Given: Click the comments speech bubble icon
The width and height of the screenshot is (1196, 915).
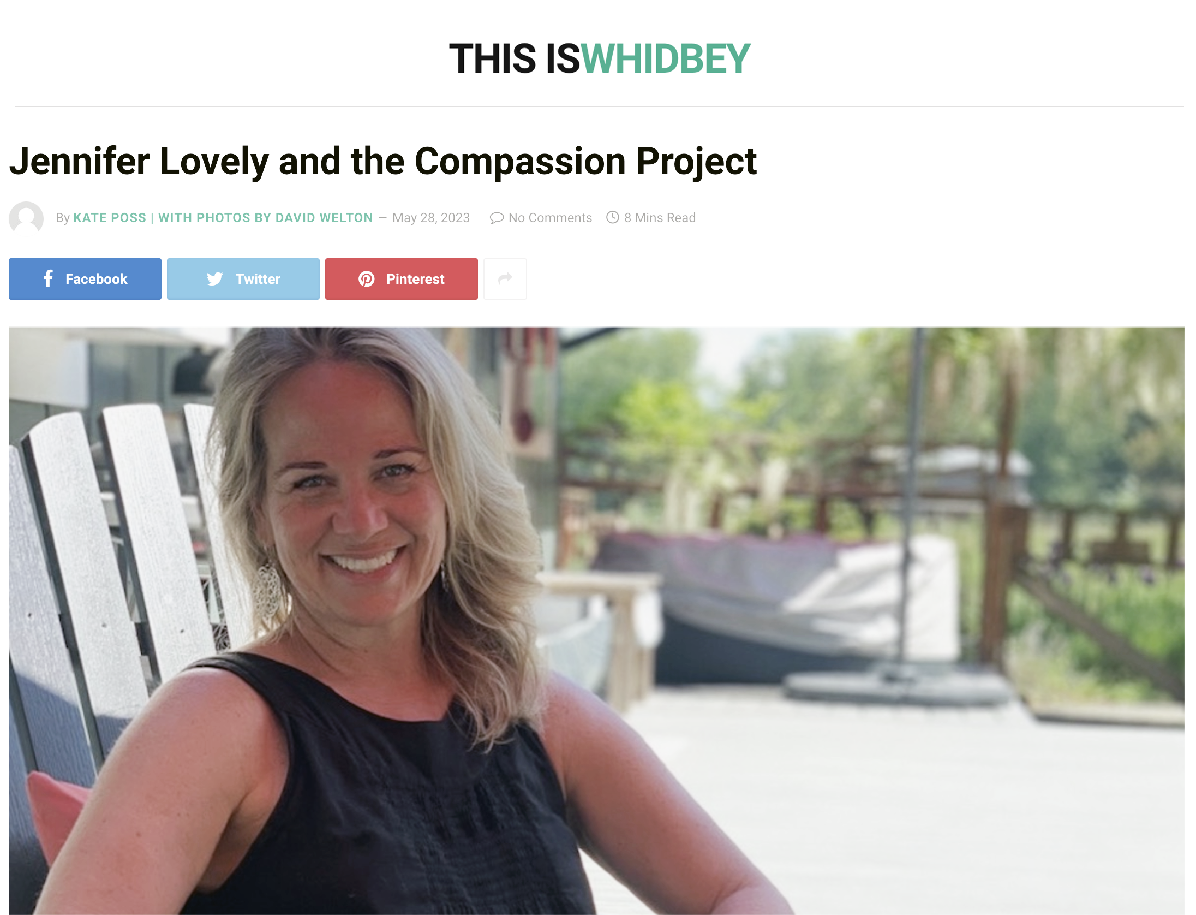Looking at the screenshot, I should [496, 218].
